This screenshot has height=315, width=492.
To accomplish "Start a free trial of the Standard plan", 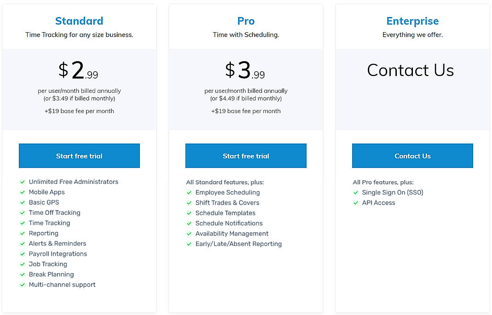I will (79, 156).
